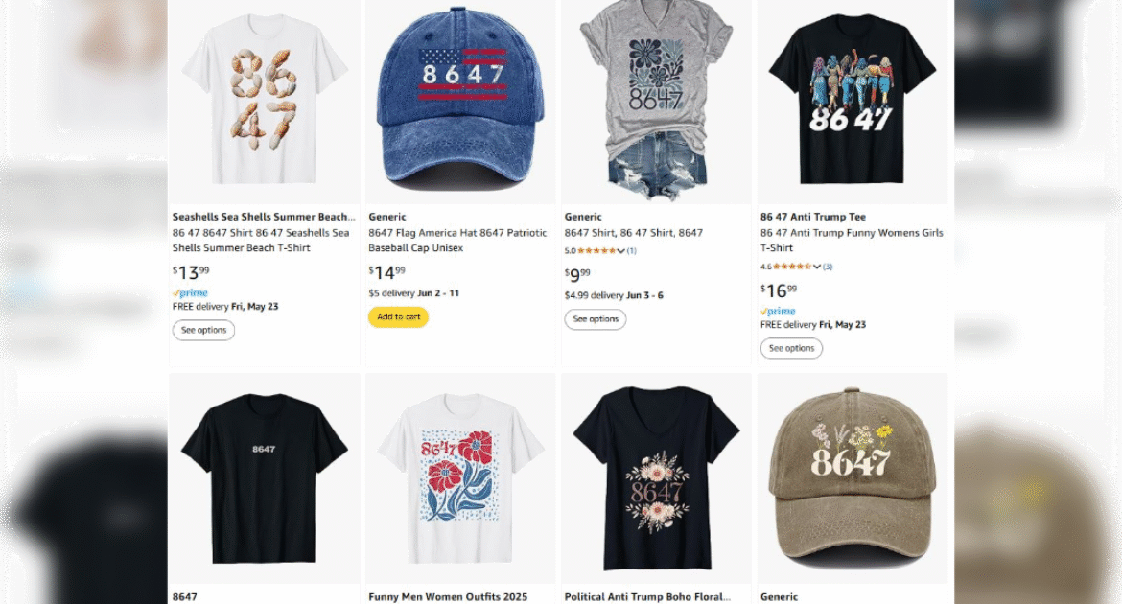Open the white red-flower 8647 shirt image

pyautogui.click(x=459, y=476)
